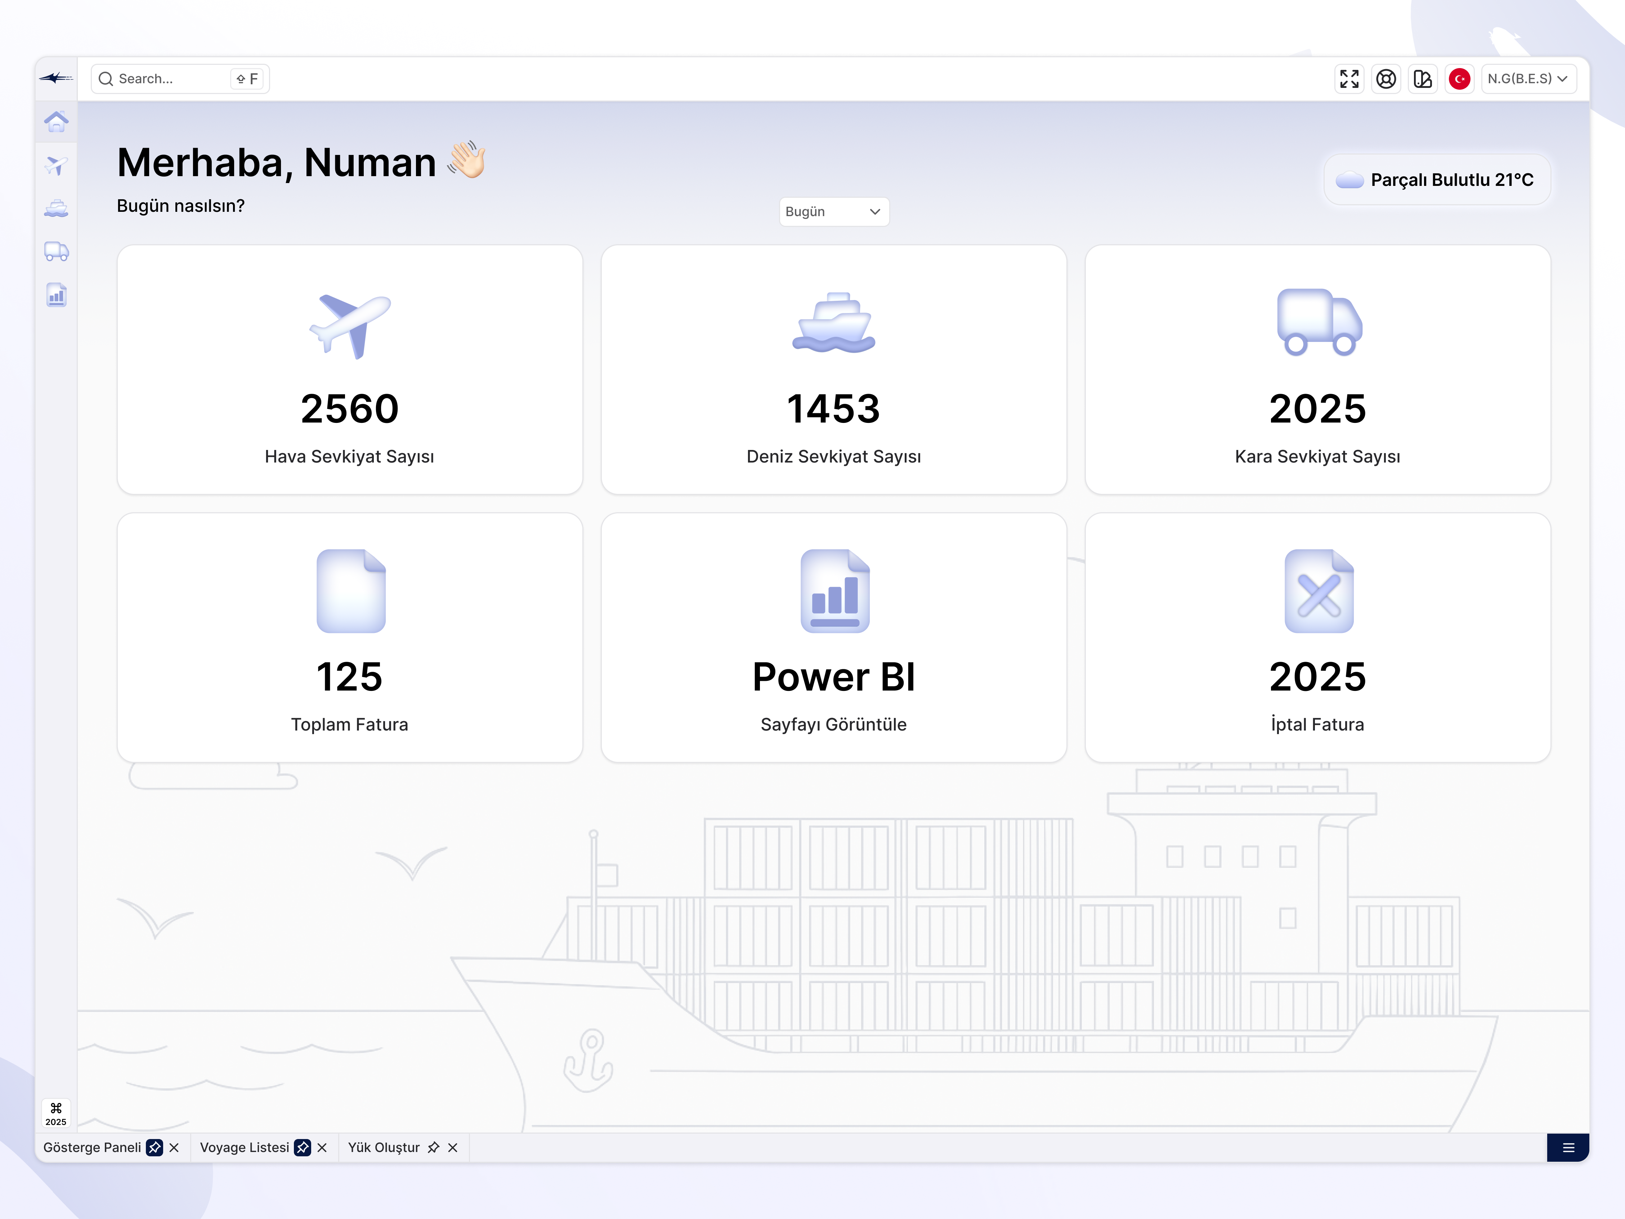Open the support lifebuoy icon
This screenshot has height=1219, width=1625.
[x=1386, y=79]
